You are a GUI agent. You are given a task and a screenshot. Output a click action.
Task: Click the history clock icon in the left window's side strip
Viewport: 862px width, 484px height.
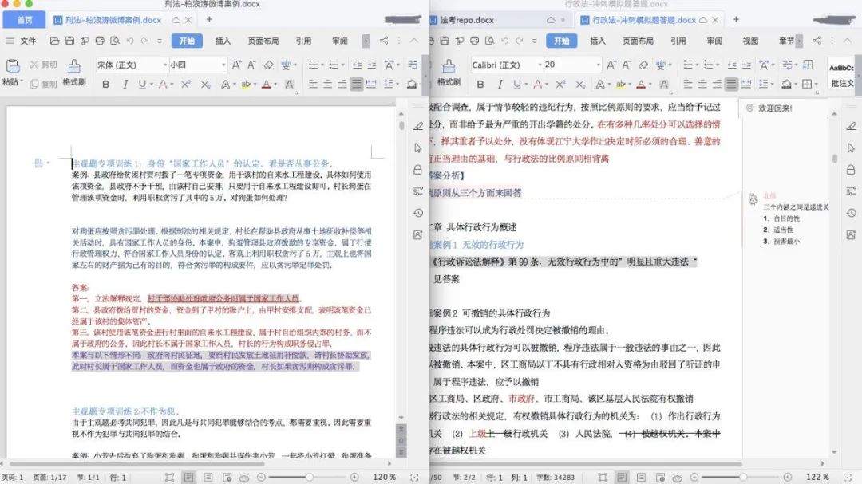click(417, 213)
